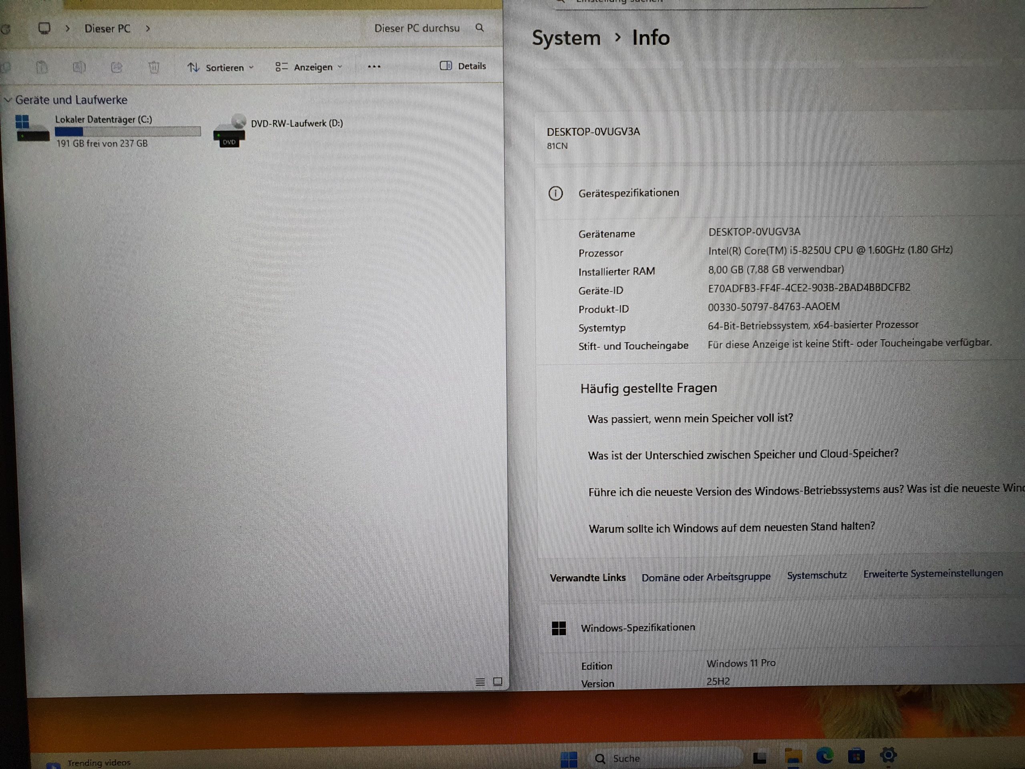The width and height of the screenshot is (1025, 769).
Task: Click the search magnifier in Explorer
Action: (480, 28)
